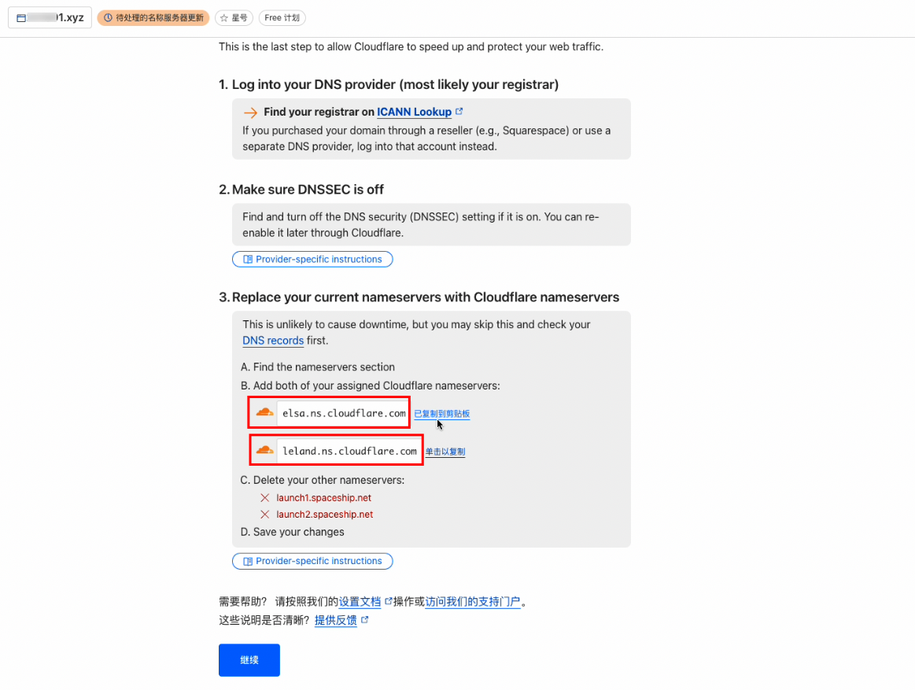The height and width of the screenshot is (690, 915).
Task: Click the elsa.ns.cloudflare.com nameserver field
Action: (x=344, y=413)
